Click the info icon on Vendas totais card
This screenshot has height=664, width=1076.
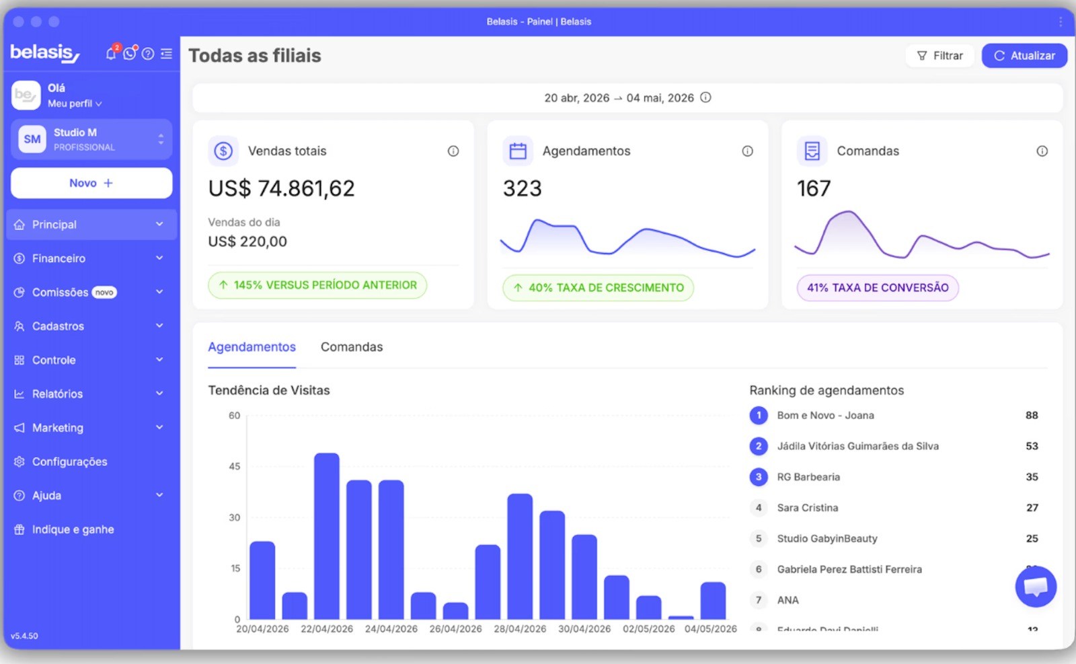(453, 151)
